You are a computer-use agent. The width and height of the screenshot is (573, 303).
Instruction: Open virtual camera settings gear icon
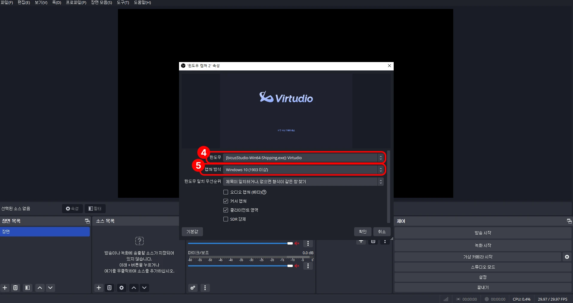point(567,257)
